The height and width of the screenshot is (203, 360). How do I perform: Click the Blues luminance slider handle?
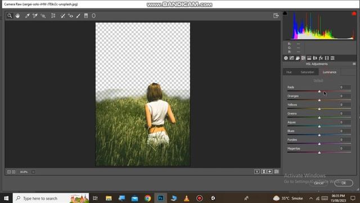point(319,135)
